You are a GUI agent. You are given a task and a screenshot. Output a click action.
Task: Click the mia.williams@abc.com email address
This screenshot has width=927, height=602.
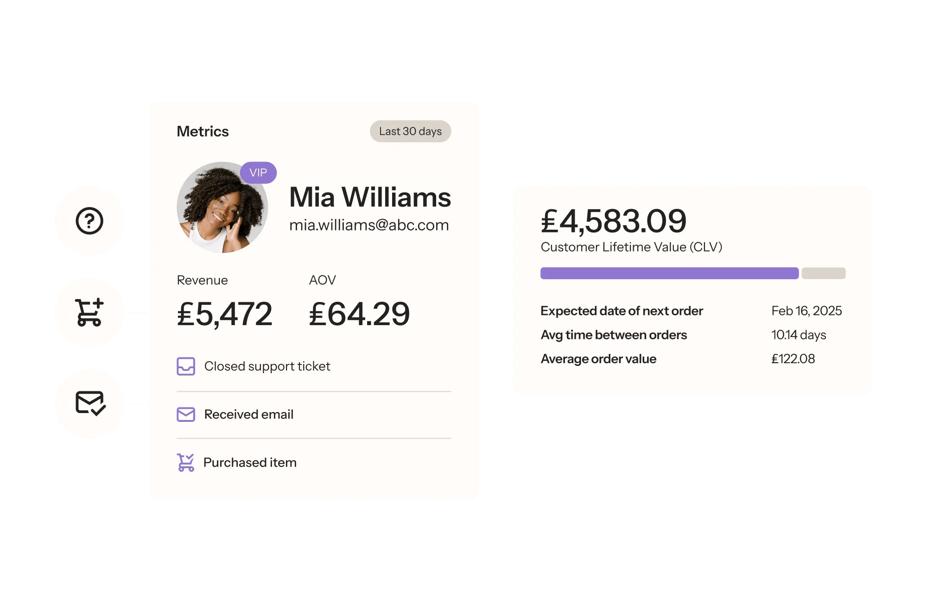click(x=369, y=225)
